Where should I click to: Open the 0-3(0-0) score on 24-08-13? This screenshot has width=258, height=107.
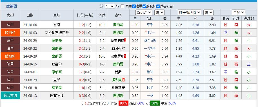click(x=85, y=96)
